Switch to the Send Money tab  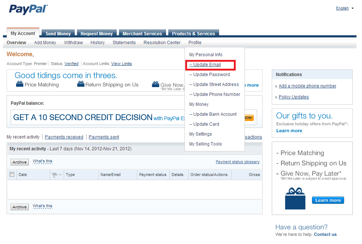coord(58,33)
